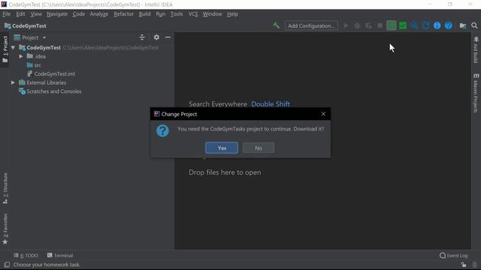
Task: Click the green Build Project hammer icon
Action: click(x=276, y=25)
